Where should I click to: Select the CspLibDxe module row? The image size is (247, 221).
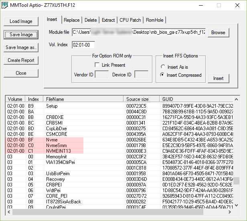point(119,129)
